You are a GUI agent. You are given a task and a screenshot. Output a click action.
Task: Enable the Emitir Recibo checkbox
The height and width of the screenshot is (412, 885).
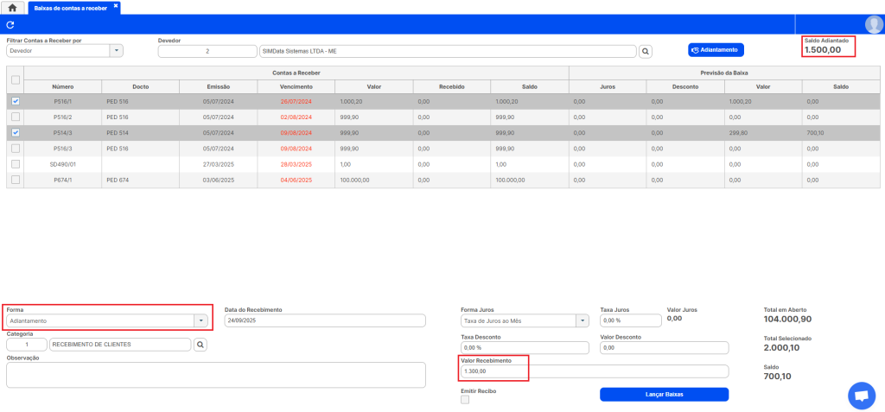(x=465, y=400)
